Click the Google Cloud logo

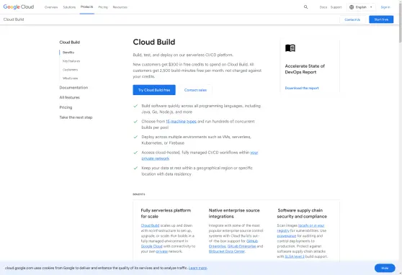pyautogui.click(x=19, y=7)
